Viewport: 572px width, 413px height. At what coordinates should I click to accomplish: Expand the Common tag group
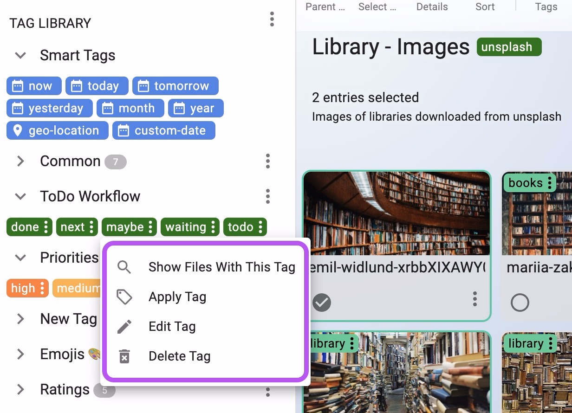20,161
